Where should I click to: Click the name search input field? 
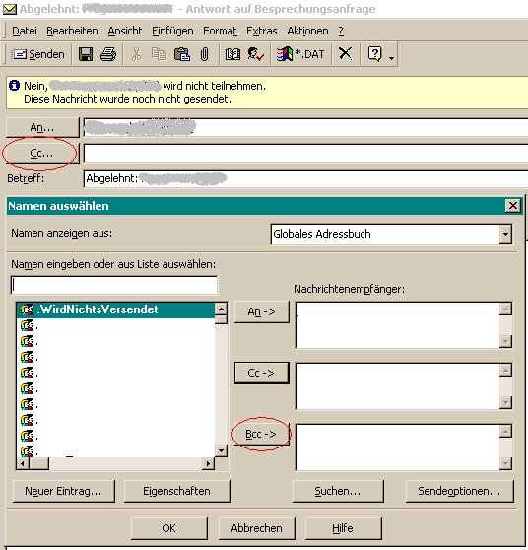click(114, 285)
